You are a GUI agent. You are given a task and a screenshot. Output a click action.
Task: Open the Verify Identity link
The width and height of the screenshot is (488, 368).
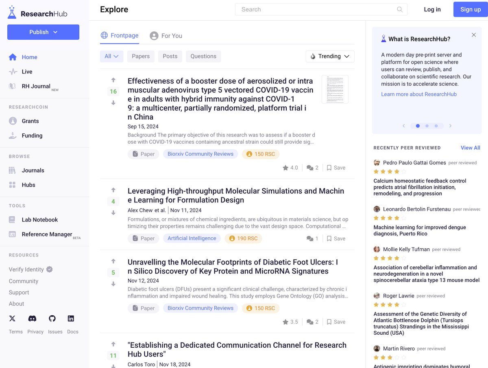coord(31,269)
